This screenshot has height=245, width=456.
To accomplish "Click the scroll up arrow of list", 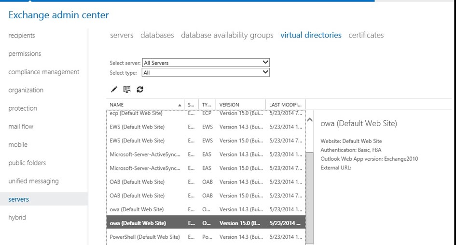I will (310, 119).
